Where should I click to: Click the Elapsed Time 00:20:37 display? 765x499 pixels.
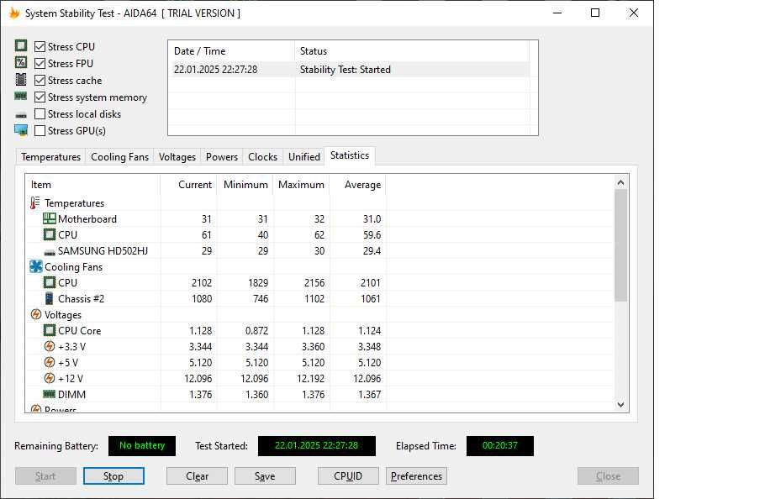[x=500, y=445]
